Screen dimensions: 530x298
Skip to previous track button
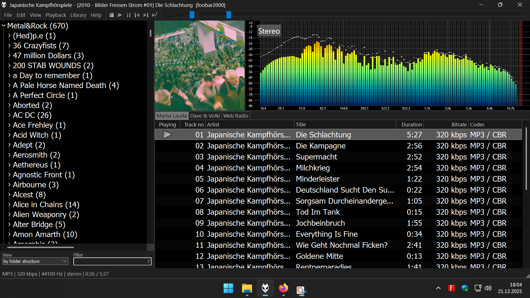pyautogui.click(x=137, y=15)
